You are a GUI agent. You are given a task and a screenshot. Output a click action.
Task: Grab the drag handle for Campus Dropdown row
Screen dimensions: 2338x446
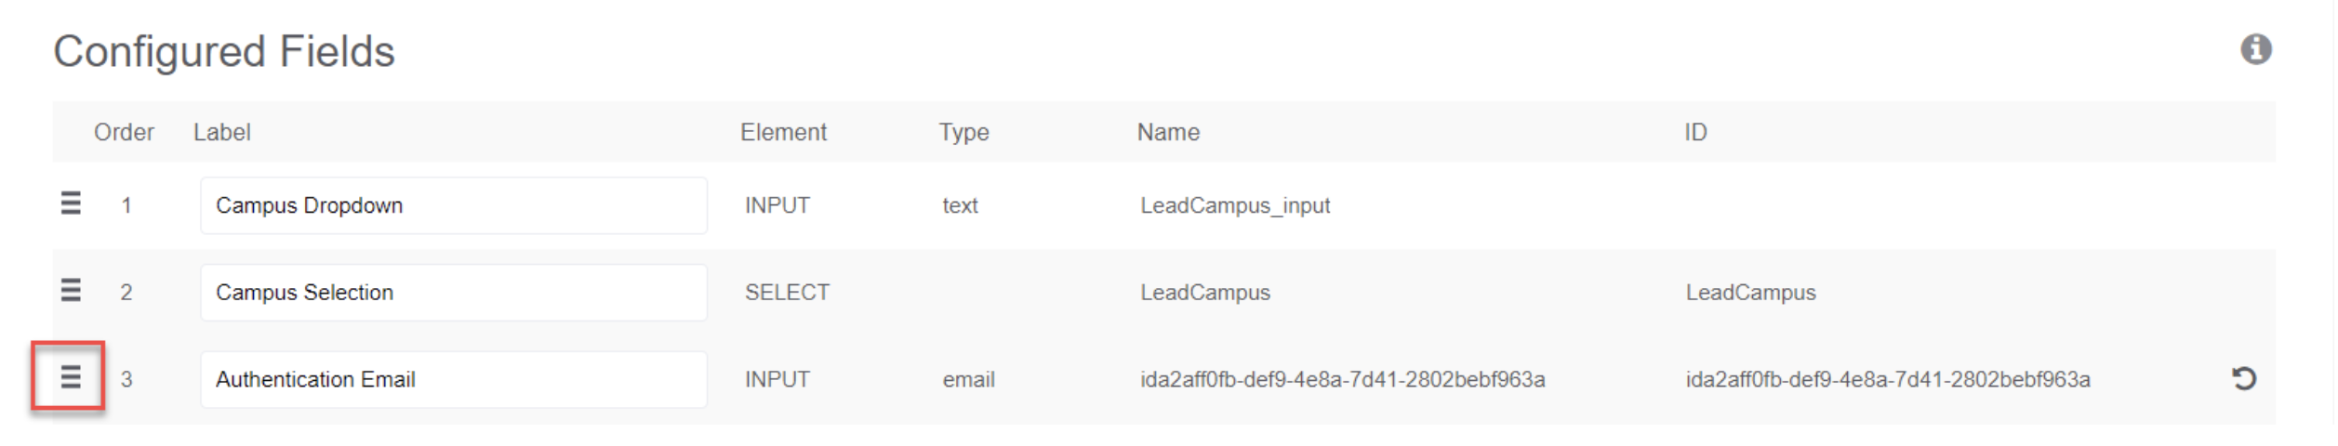click(x=71, y=203)
